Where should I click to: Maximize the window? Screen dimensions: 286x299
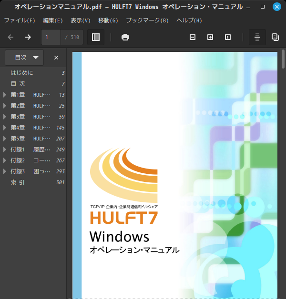[263, 7]
